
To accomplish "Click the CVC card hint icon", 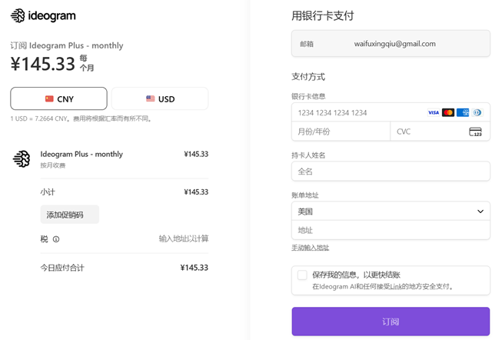I will click(x=475, y=132).
